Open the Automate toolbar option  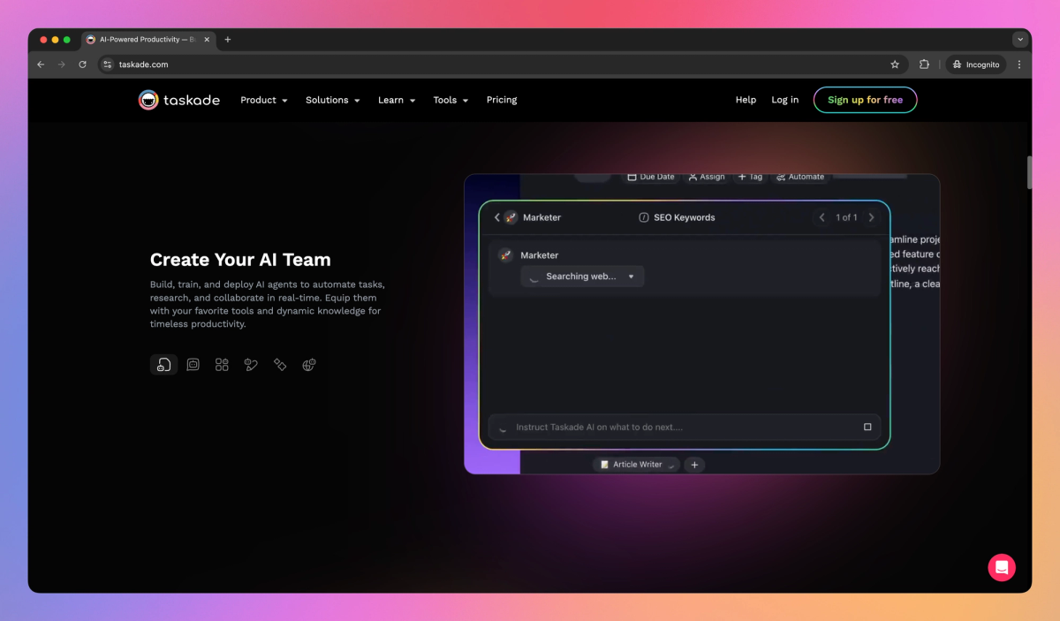click(x=800, y=177)
